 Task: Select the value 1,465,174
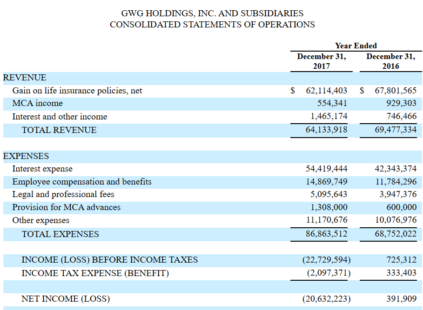(x=329, y=116)
